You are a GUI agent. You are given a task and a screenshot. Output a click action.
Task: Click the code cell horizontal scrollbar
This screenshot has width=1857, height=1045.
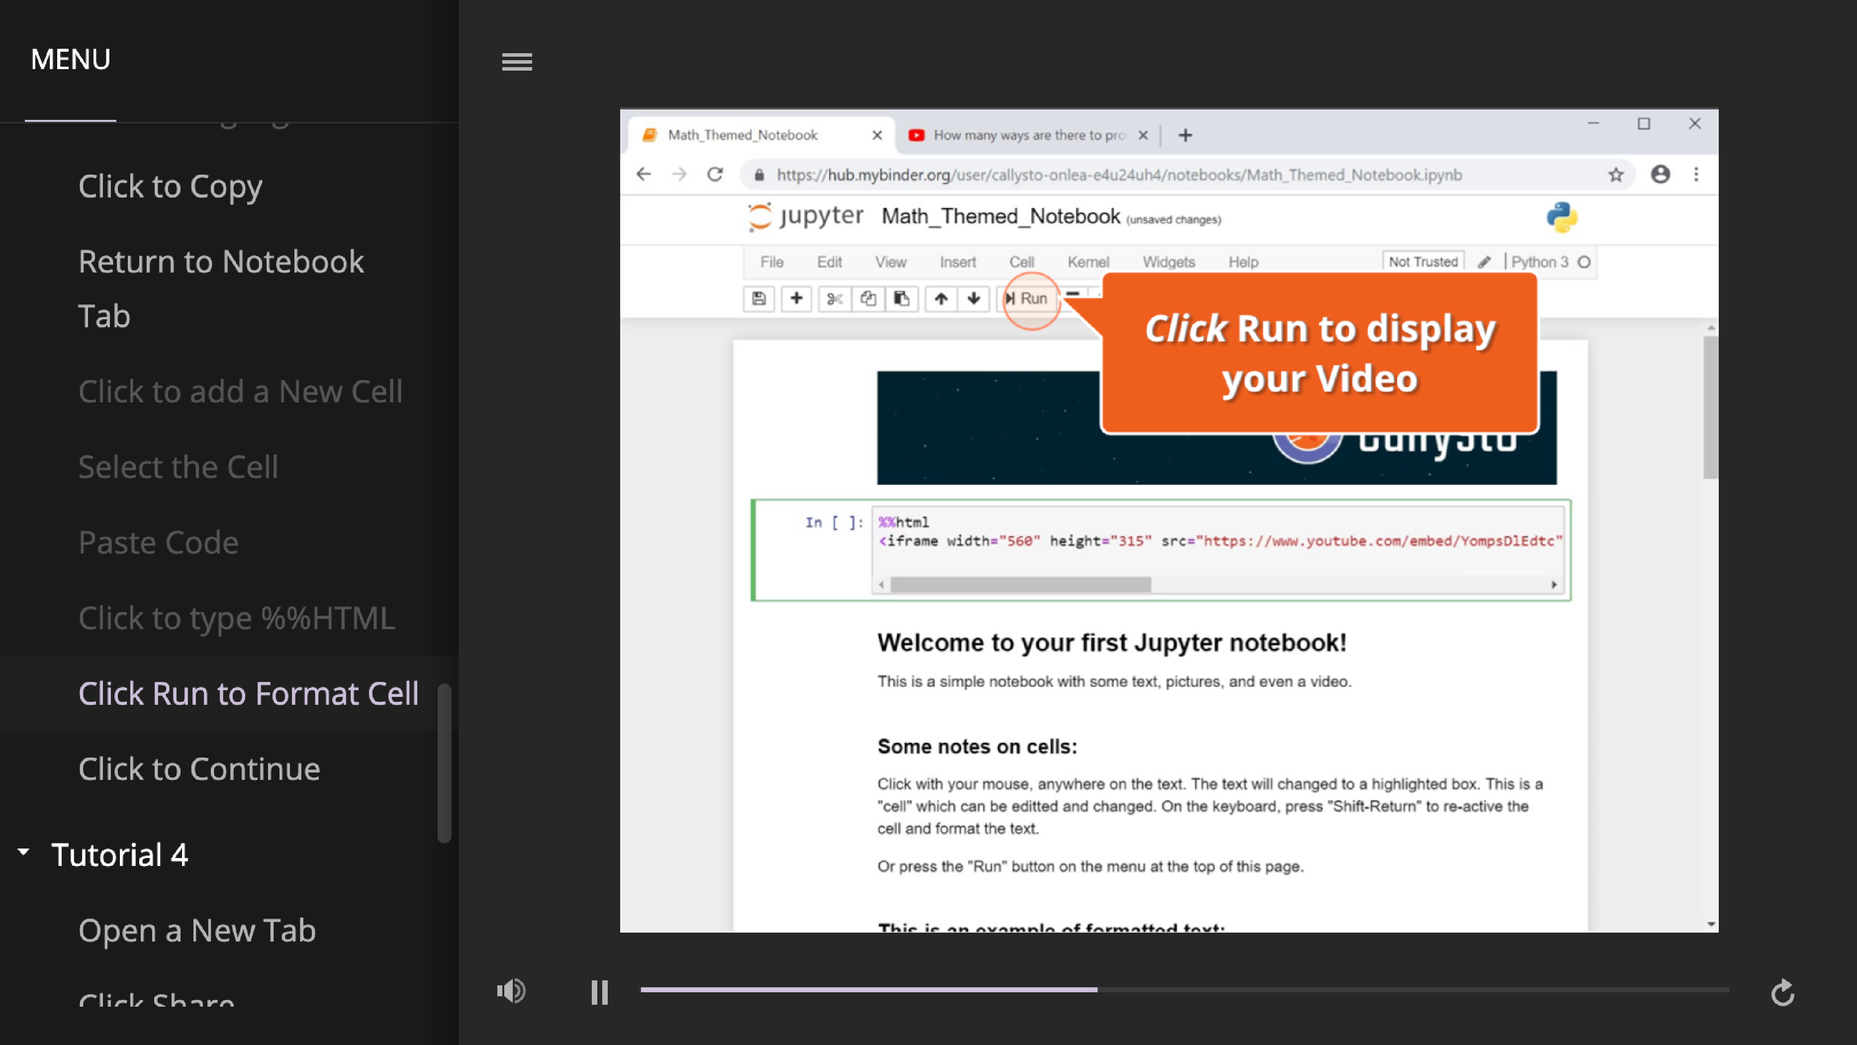click(1021, 584)
